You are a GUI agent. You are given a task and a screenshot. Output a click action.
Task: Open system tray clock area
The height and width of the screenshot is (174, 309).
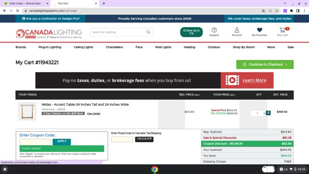[x=292, y=169]
